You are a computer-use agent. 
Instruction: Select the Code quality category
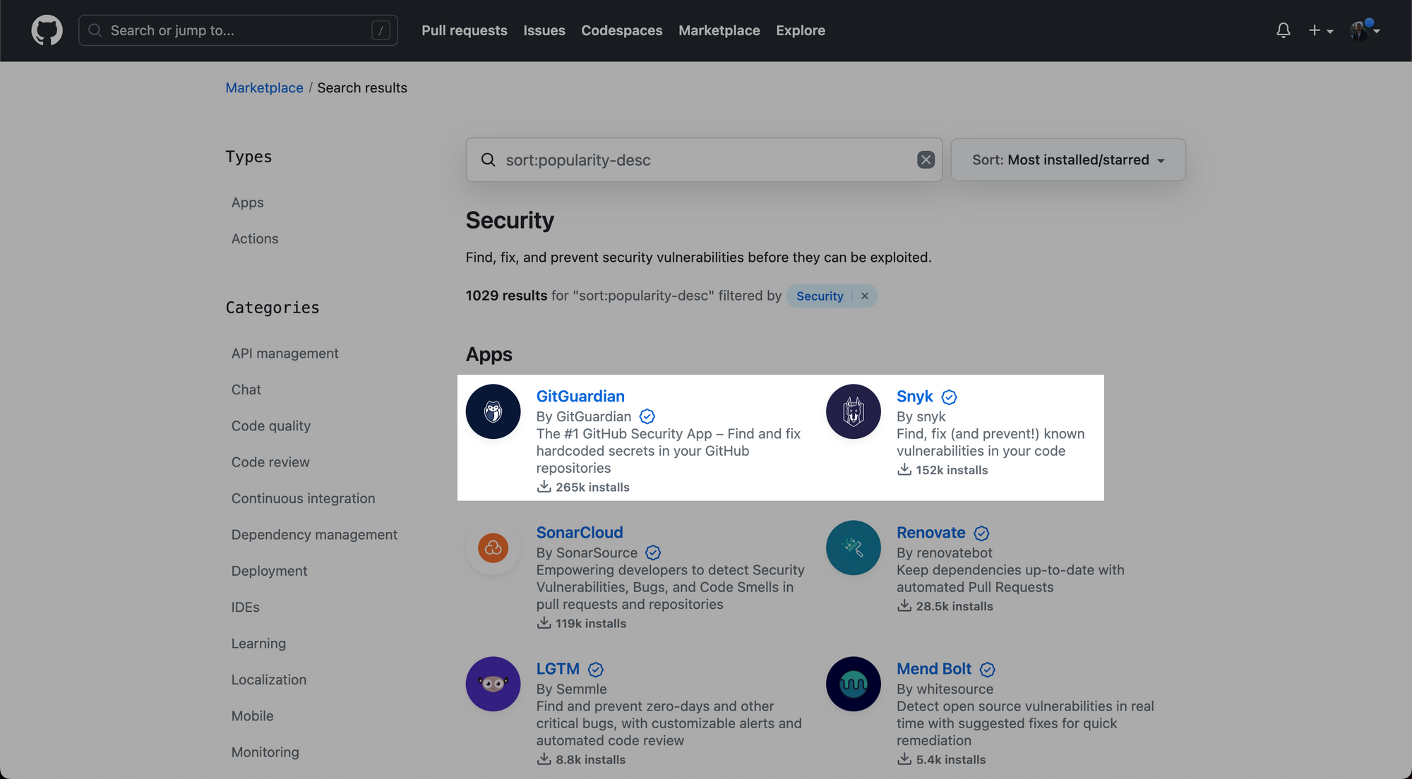point(271,425)
